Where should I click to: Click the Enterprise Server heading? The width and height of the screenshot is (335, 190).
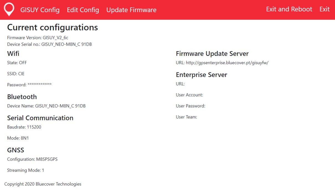201,75
